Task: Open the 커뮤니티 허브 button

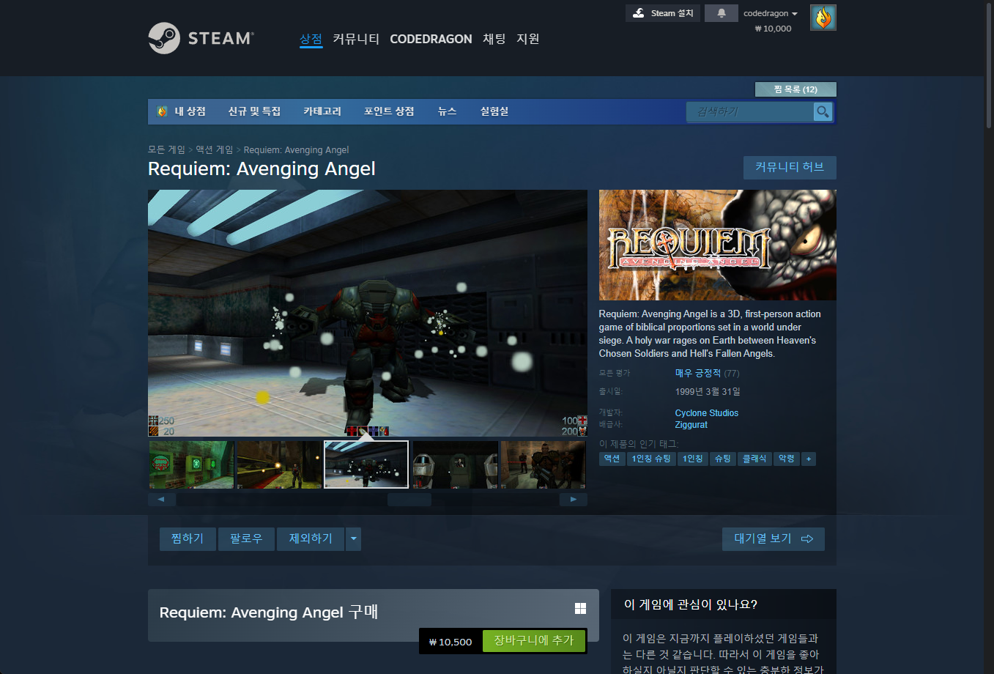Action: 790,167
